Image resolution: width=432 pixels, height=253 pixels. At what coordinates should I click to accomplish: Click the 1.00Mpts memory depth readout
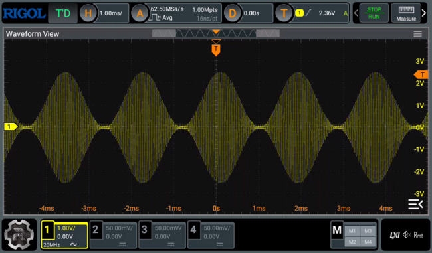(205, 10)
